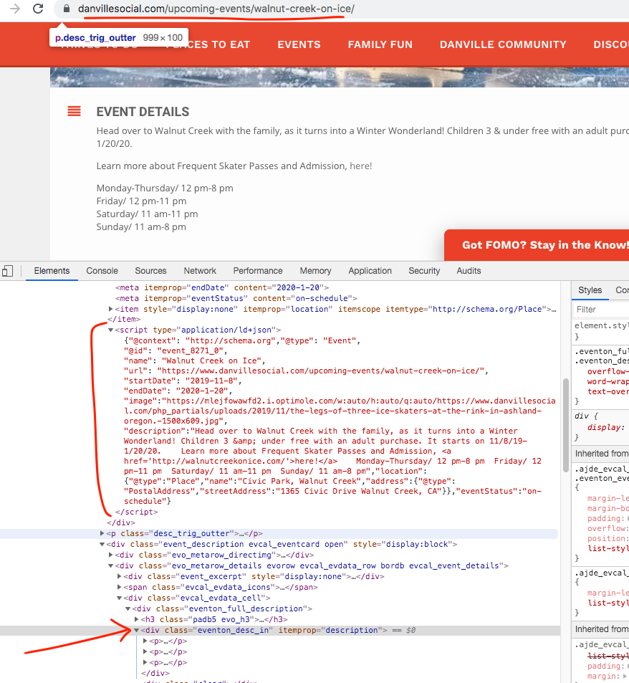Image resolution: width=629 pixels, height=683 pixels.
Task: Open the Events navigation menu item
Action: pyautogui.click(x=299, y=44)
